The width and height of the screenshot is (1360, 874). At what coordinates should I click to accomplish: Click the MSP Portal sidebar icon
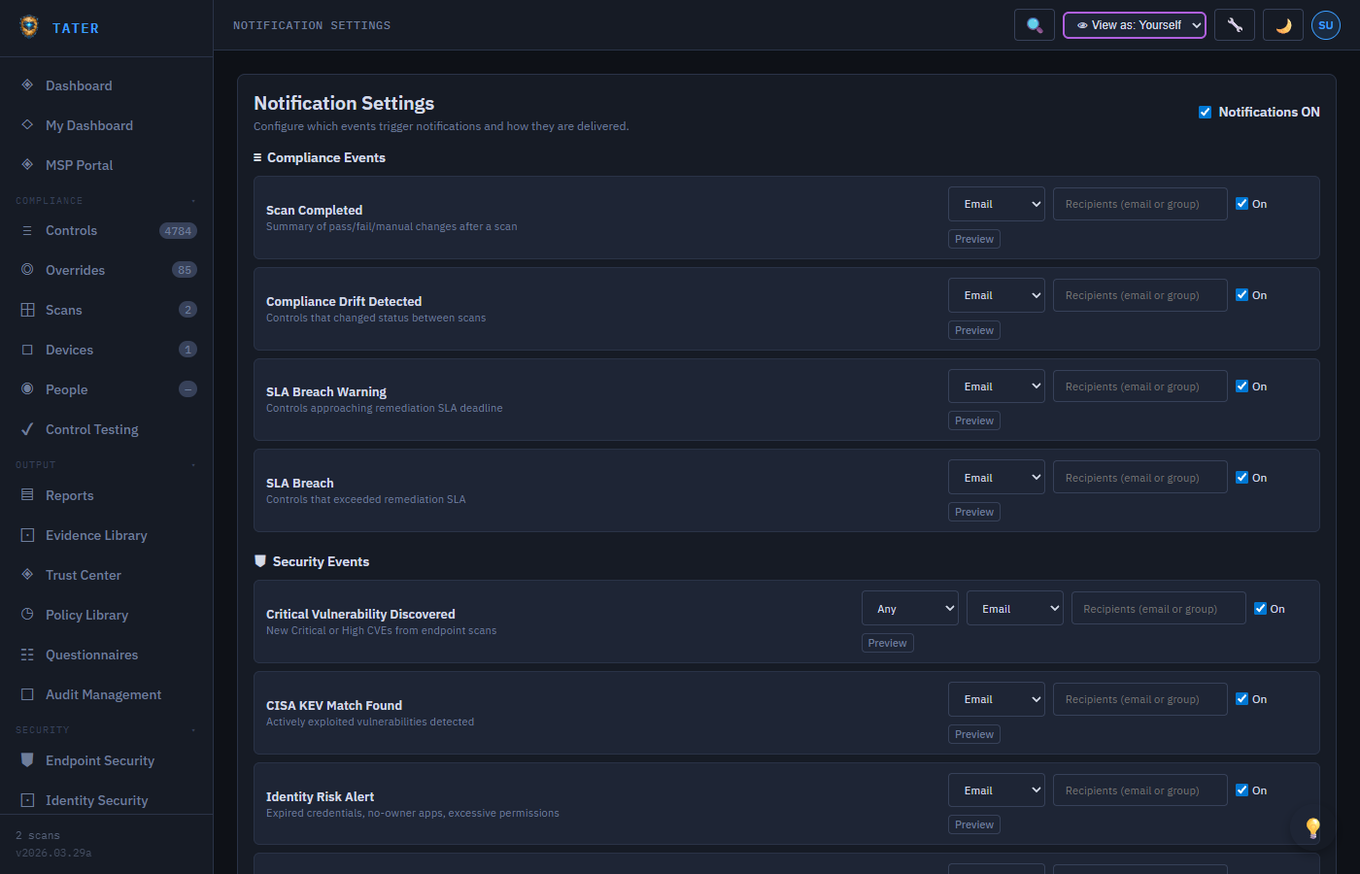27,165
